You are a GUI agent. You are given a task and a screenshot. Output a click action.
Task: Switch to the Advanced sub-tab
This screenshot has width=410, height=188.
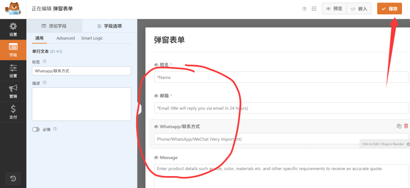65,38
